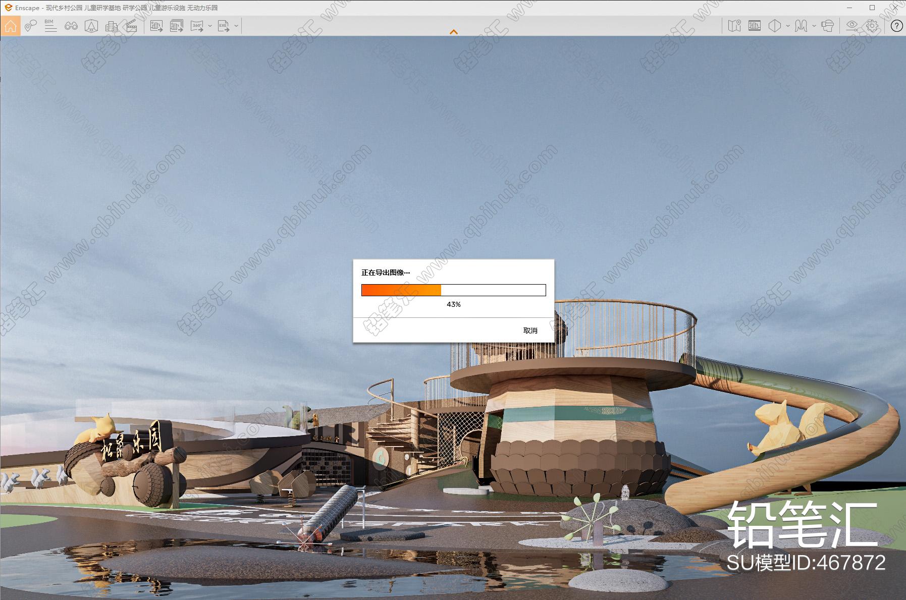Click the 43% progress label

point(453,304)
